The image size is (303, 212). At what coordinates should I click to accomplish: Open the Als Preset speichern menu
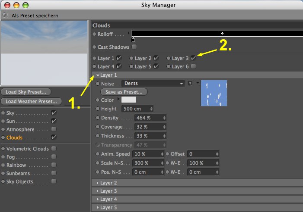coord(35,16)
